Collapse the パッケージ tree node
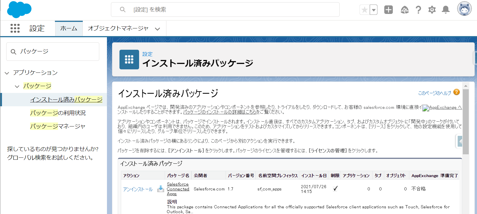Viewport: 477px width, 214px height. 17,86
